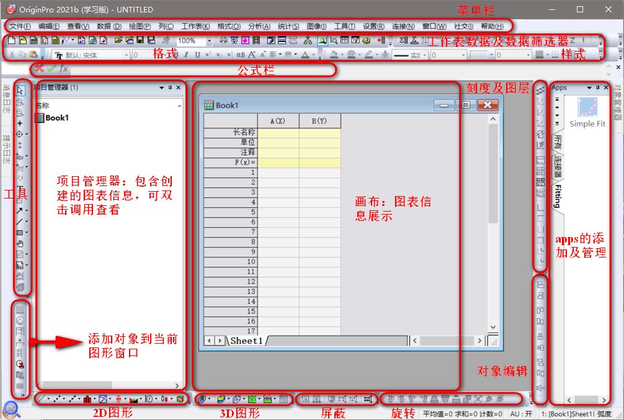Click the Column bar plot icon

click(87, 399)
